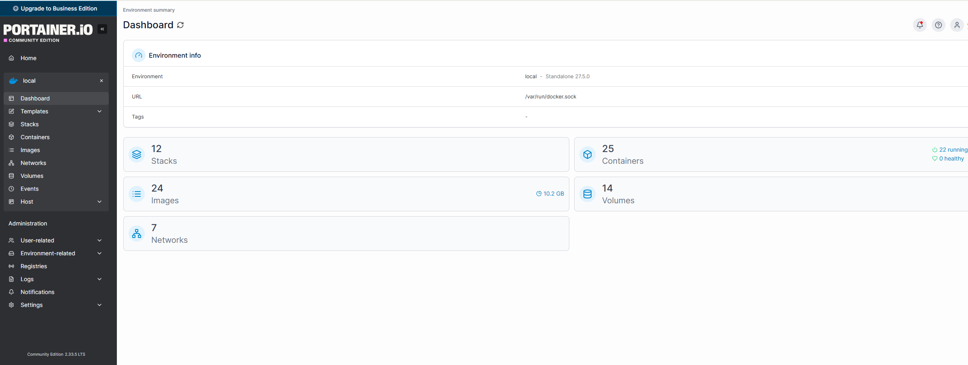This screenshot has height=365, width=968.
Task: Open the help question mark icon
Action: (938, 25)
